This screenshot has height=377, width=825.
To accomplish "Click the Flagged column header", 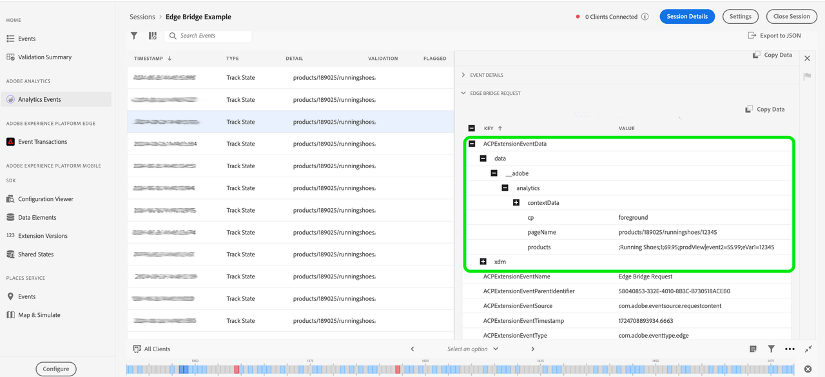I will click(x=435, y=59).
